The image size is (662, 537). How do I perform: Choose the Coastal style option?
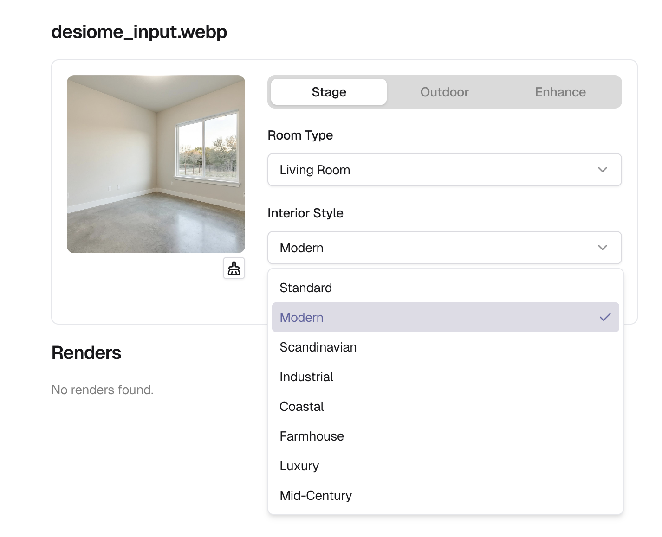click(302, 406)
